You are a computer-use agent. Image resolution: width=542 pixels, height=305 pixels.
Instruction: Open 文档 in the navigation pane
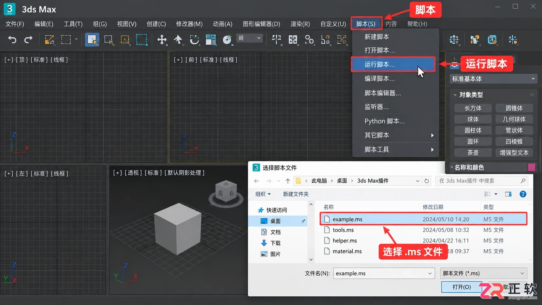[275, 232]
